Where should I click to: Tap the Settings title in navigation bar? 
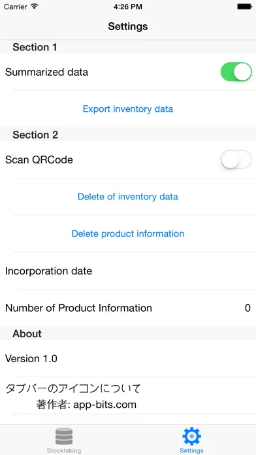tap(128, 26)
